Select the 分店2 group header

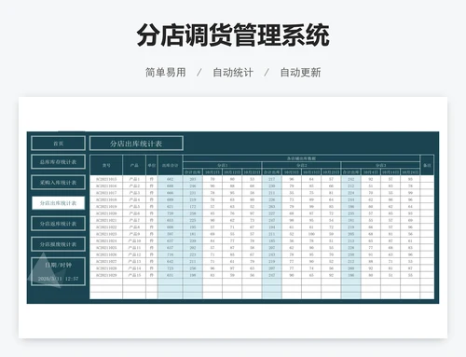[301, 165]
